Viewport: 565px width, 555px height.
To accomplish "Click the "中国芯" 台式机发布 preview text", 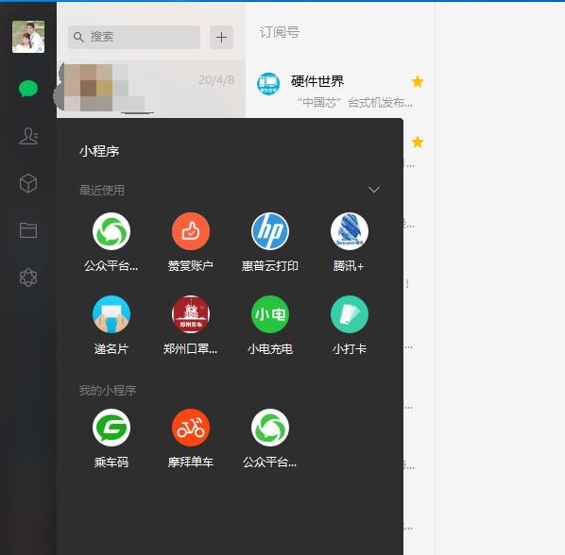I will point(354,103).
